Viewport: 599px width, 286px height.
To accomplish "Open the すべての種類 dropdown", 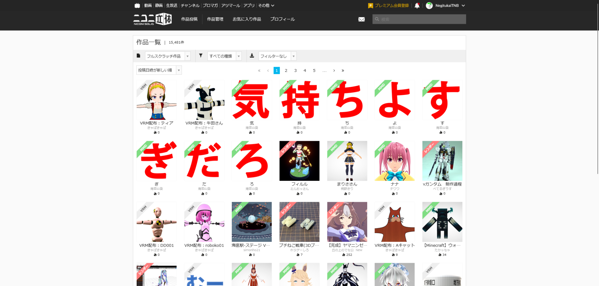I will (x=225, y=56).
